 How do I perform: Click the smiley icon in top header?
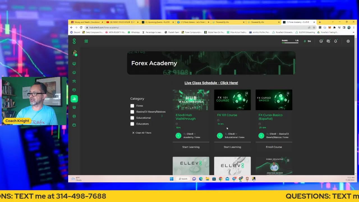321,41
